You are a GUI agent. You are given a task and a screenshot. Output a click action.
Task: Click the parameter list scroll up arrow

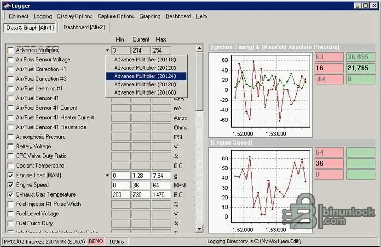click(x=199, y=48)
